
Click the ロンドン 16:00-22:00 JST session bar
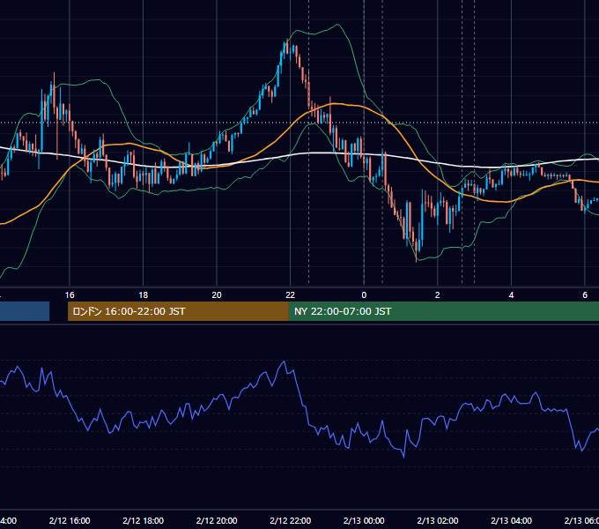tap(178, 311)
